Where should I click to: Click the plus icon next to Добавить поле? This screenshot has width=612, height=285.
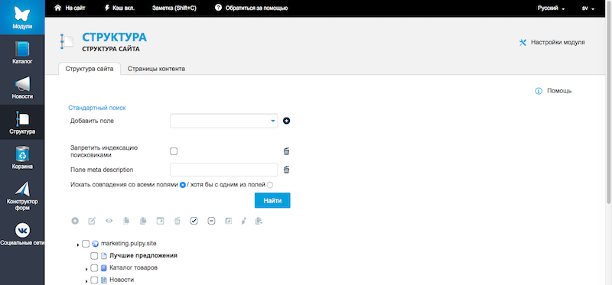(286, 121)
